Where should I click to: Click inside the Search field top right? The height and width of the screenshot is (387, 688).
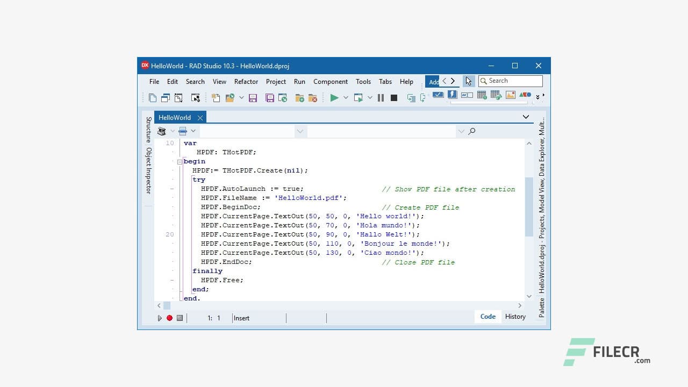point(511,80)
